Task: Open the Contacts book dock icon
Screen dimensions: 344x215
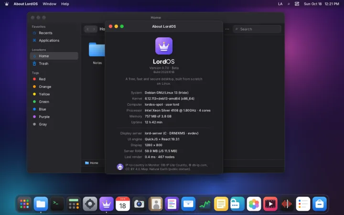Action: [x=156, y=204]
